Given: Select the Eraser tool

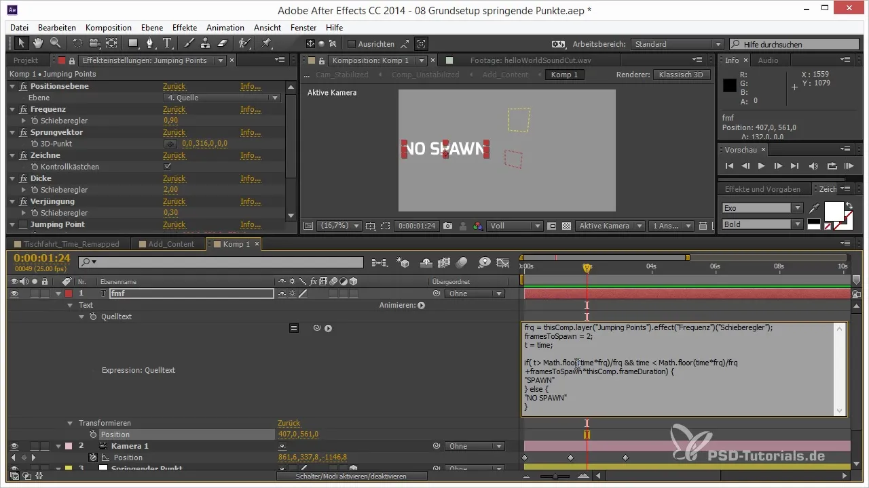Looking at the screenshot, I should 223,43.
